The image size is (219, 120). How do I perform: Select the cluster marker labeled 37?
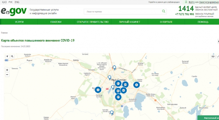click(118, 97)
